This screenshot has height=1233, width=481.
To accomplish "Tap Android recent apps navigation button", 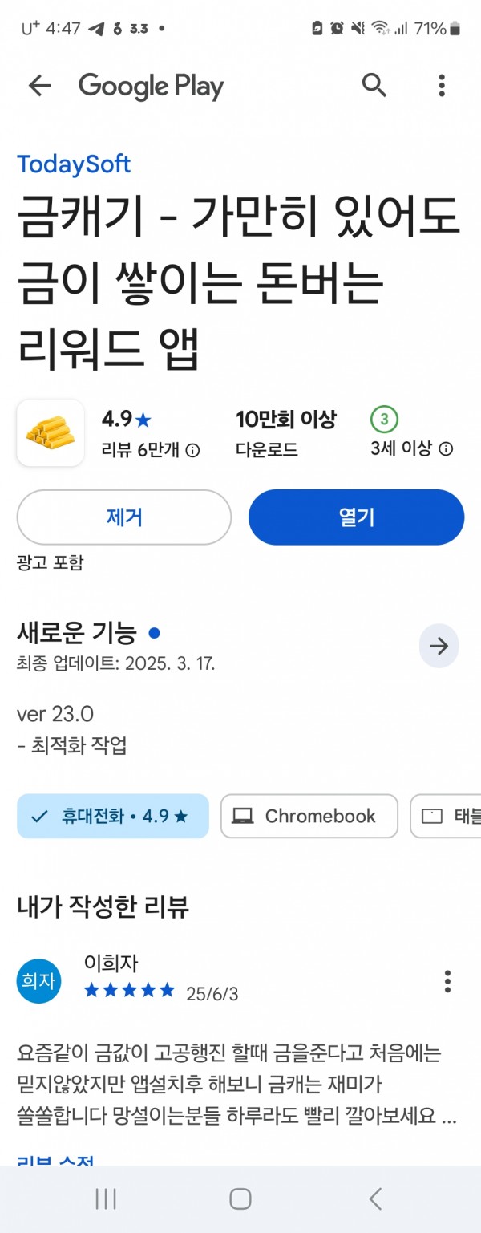I will pos(106,1199).
